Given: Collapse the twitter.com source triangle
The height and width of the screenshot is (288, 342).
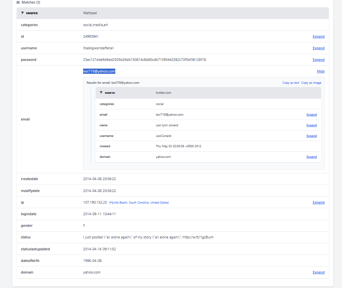Looking at the screenshot, I should (101, 93).
